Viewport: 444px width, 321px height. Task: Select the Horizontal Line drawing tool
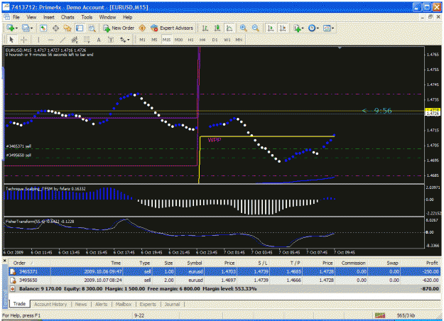(x=50, y=40)
